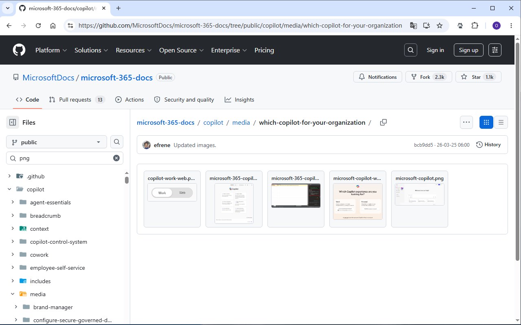
Task: Clear the 'png' file search
Action: (x=116, y=158)
